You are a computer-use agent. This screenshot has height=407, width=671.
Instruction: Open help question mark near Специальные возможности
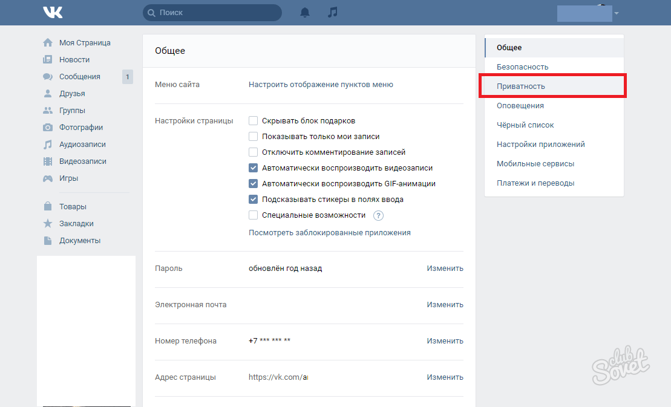(379, 215)
